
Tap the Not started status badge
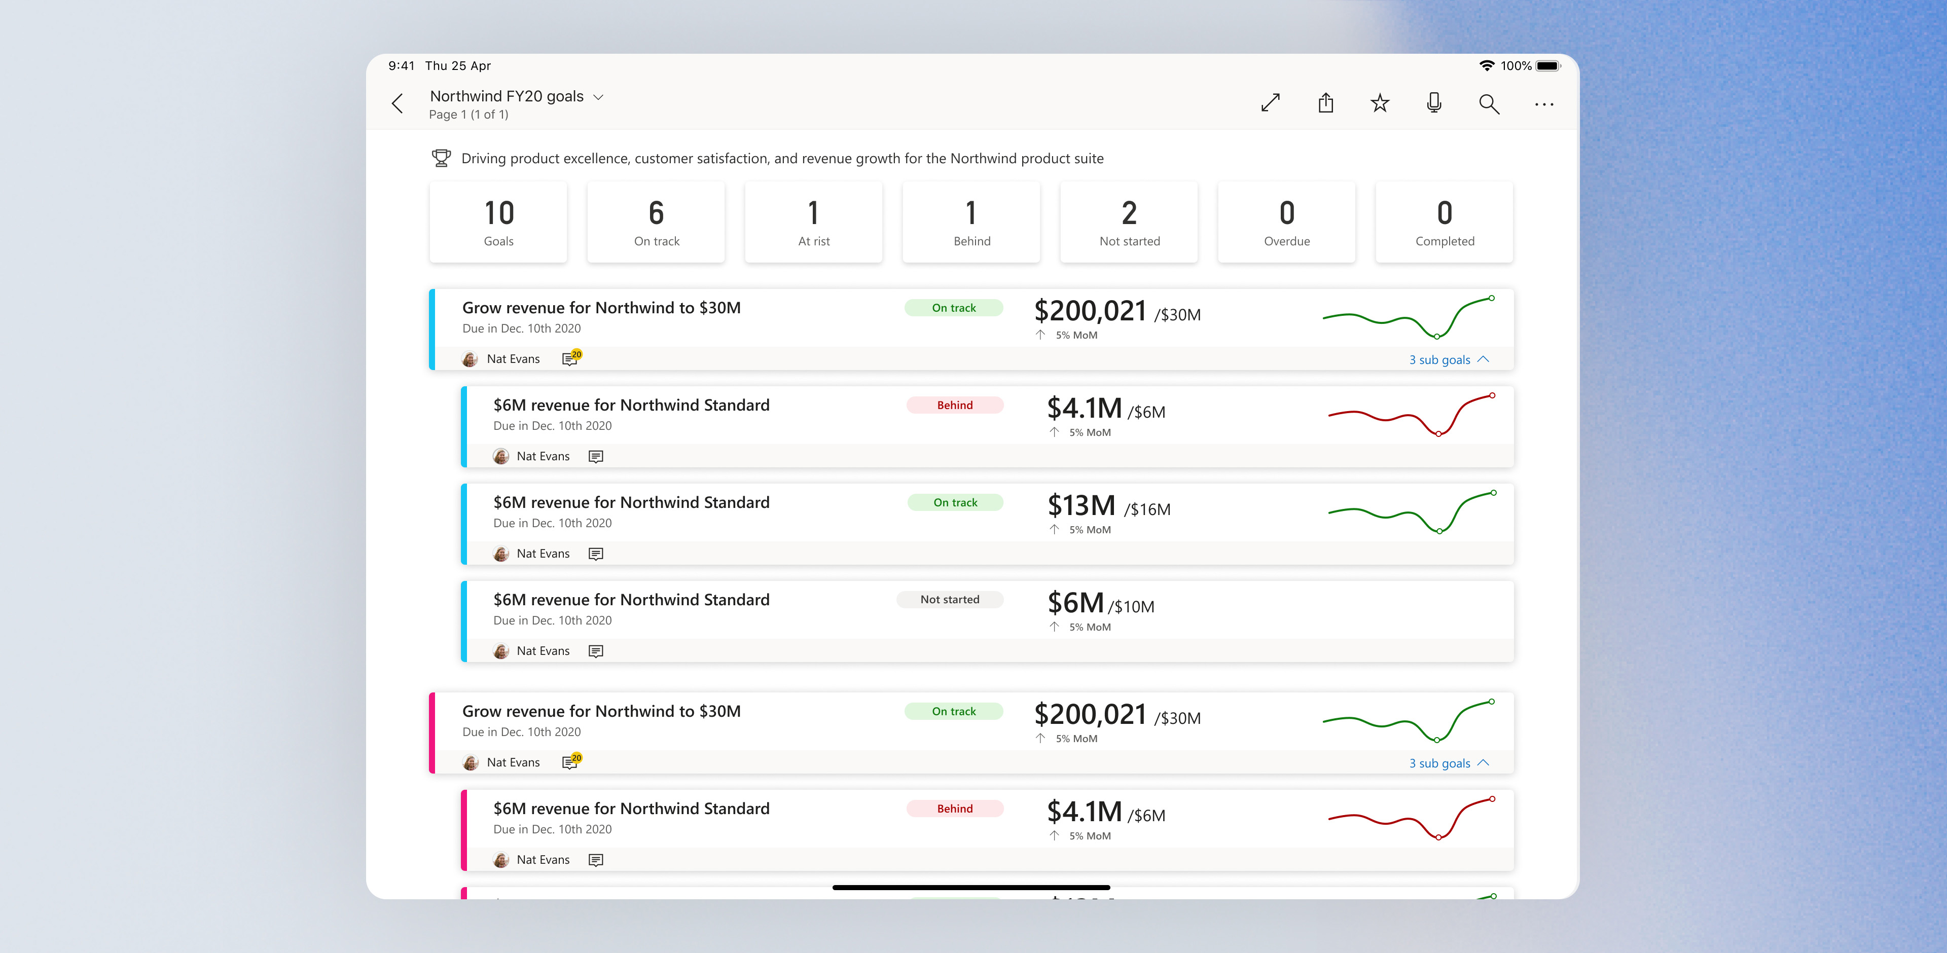pos(949,599)
